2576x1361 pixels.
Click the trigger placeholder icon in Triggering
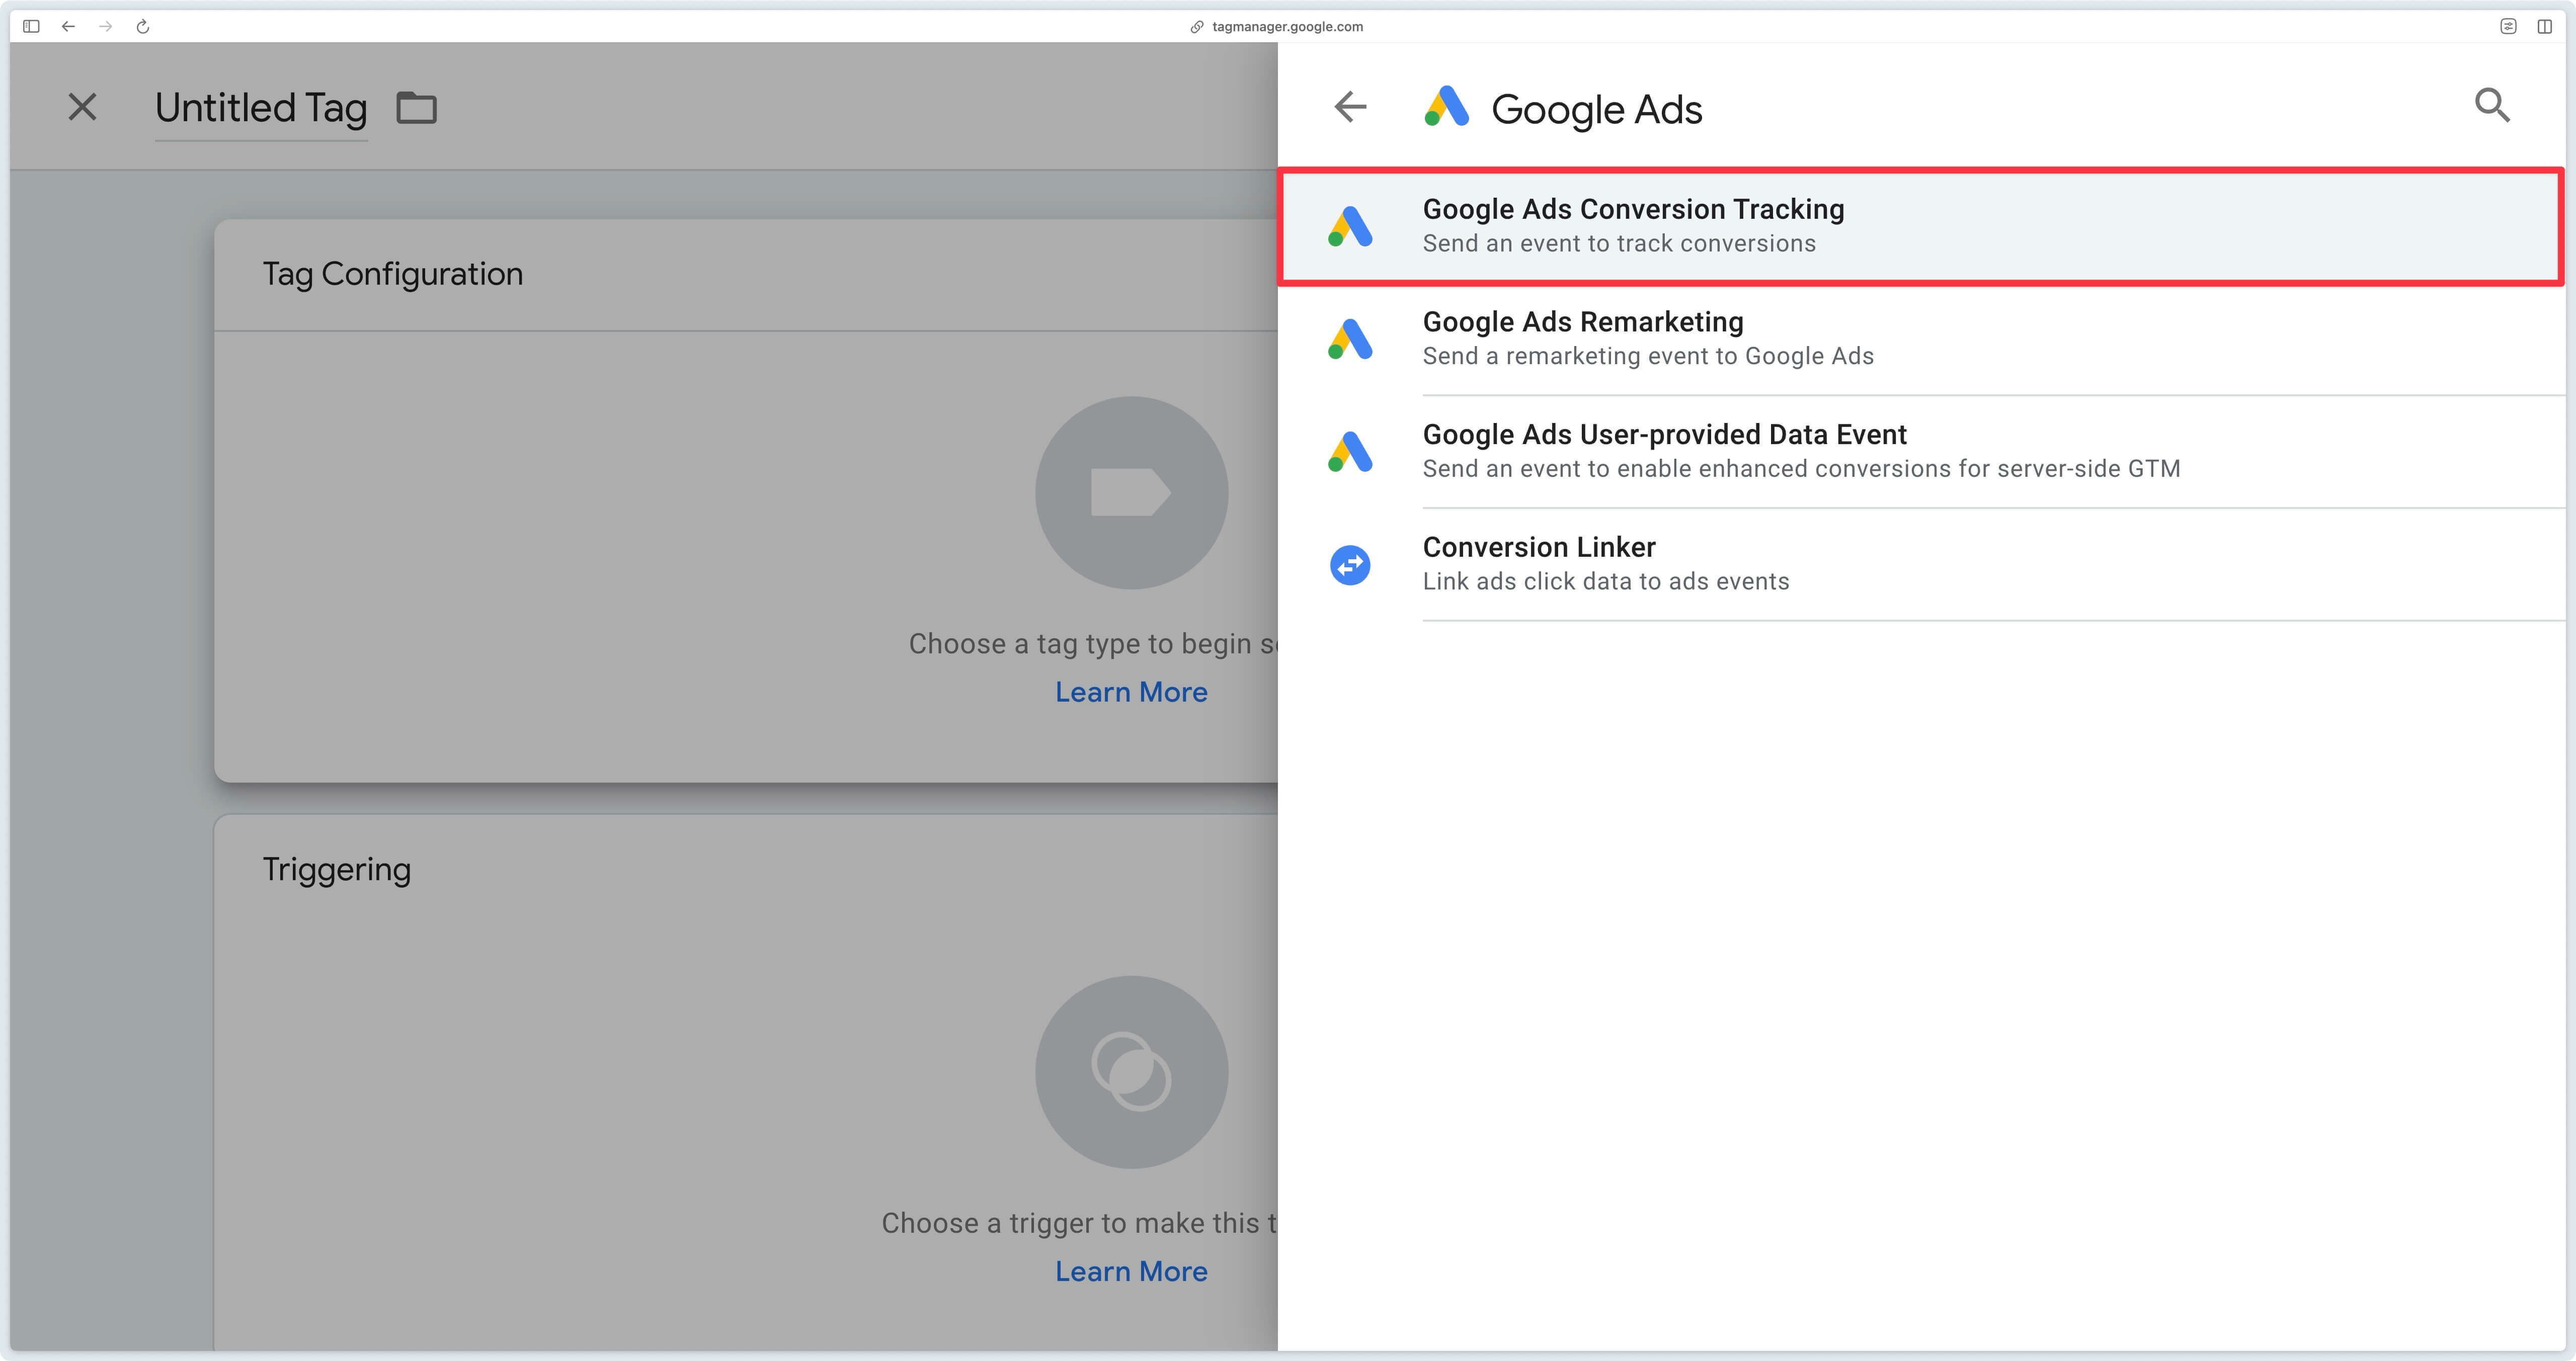[1131, 1072]
